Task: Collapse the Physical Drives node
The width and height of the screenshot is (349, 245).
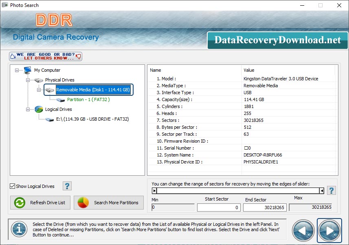Action: click(28, 80)
